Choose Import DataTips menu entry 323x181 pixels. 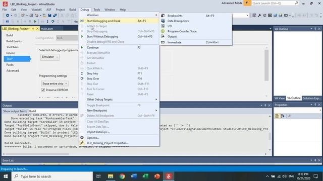(119, 132)
